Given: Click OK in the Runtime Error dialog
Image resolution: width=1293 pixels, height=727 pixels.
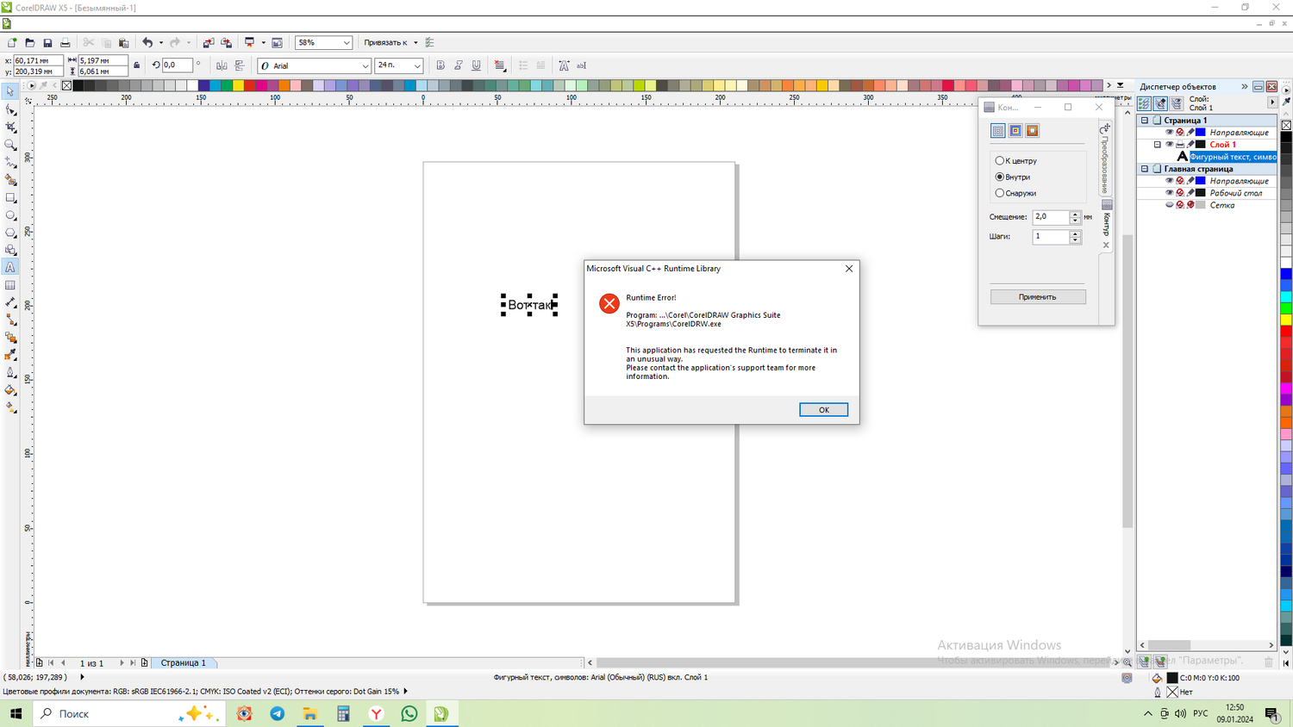Looking at the screenshot, I should (823, 410).
